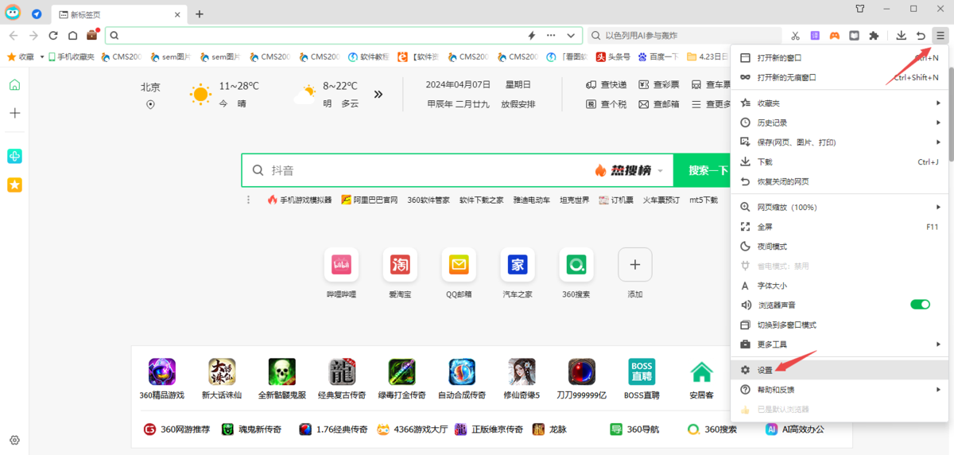Go to the home page icon

pos(72,35)
